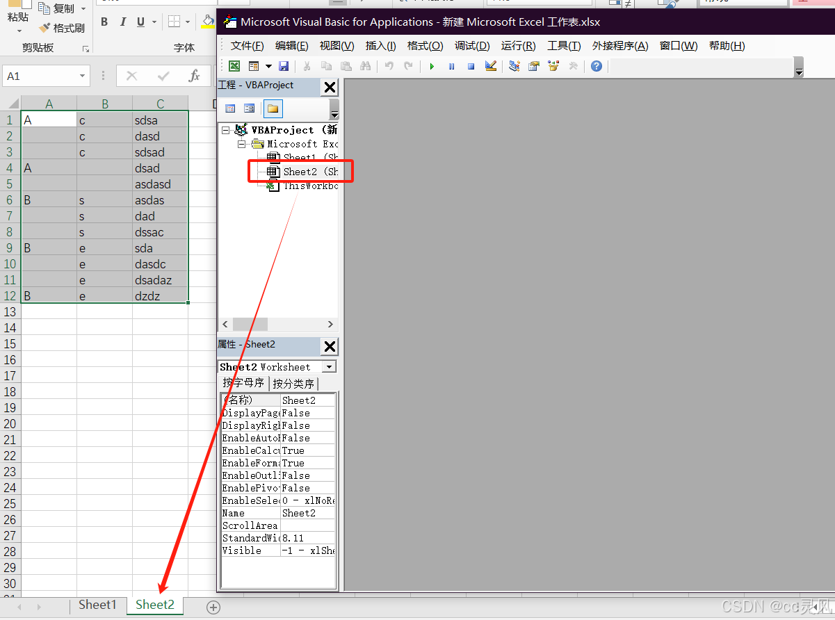The width and height of the screenshot is (835, 620).
Task: Open Object Browser icon in VBA toolbar
Action: click(553, 66)
